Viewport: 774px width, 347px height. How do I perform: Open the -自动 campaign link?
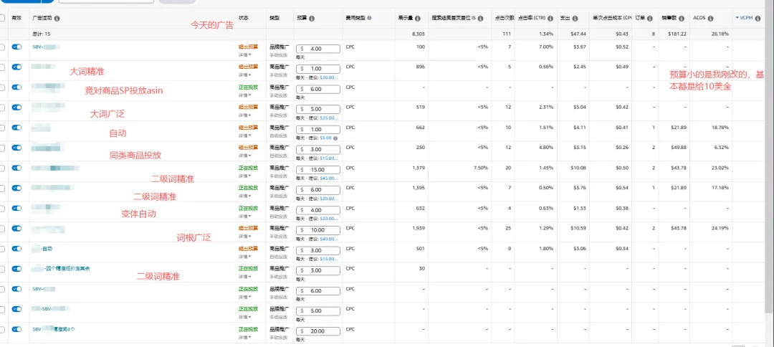[42, 249]
